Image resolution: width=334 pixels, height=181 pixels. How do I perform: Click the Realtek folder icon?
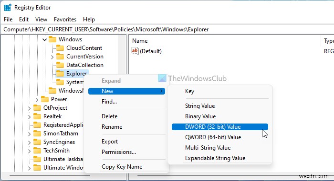[x=37, y=116]
